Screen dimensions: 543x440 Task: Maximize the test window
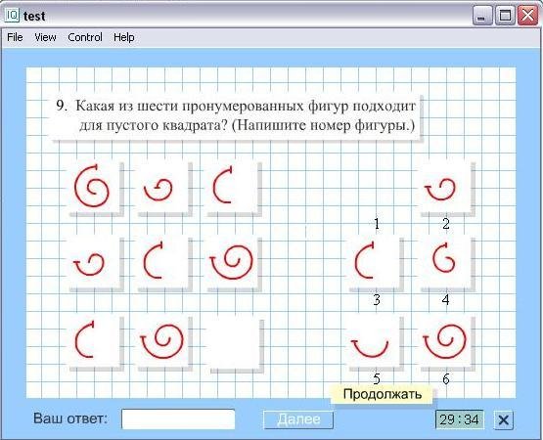point(505,16)
